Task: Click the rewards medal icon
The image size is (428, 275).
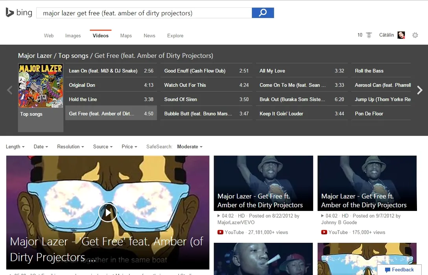Action: (x=369, y=35)
